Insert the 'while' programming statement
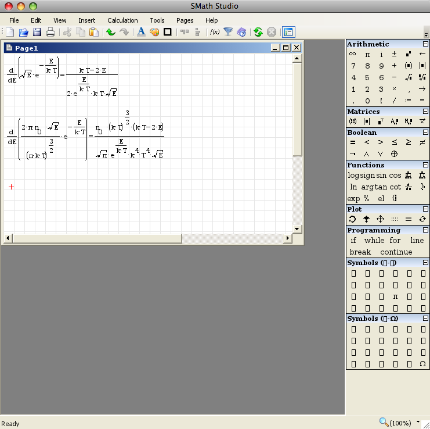Viewport: 430px width, 429px height. pos(374,241)
